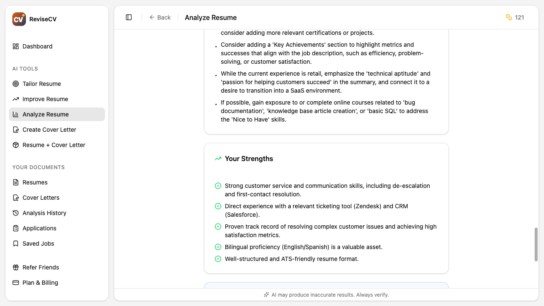Click the Saved Jobs bookmark icon
The height and width of the screenshot is (306, 544).
click(x=16, y=244)
